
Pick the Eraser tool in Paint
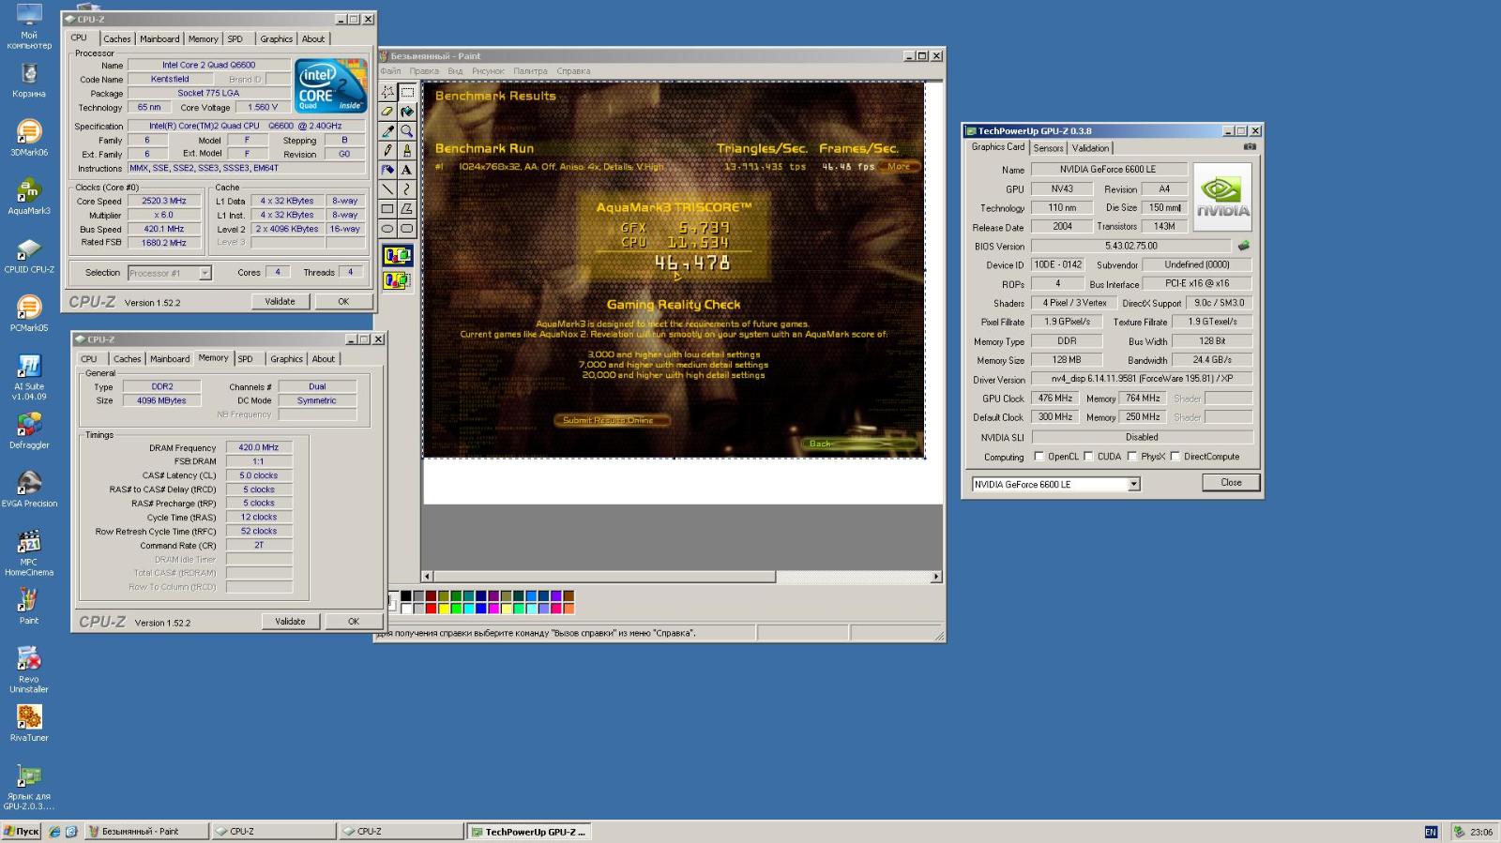(x=387, y=112)
